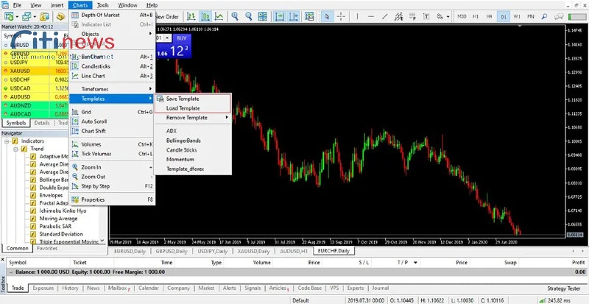This screenshot has width=589, height=304.
Task: Click the candlesticks toolbar icon
Action: pos(205,16)
